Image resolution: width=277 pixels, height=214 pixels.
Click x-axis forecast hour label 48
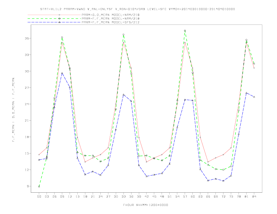click(162, 197)
